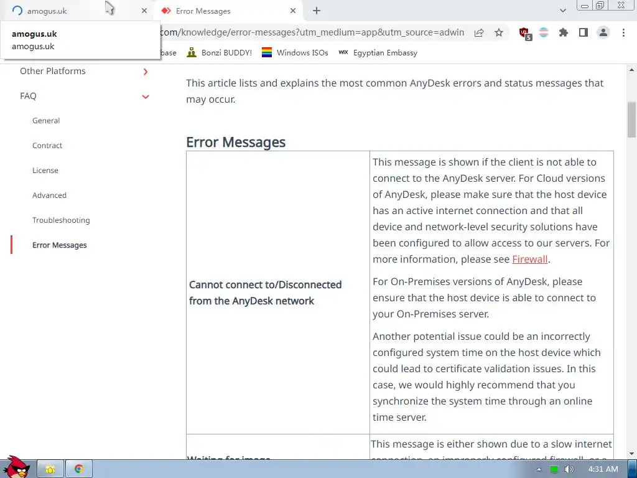
Task: Click the share page icon in address bar
Action: tap(479, 32)
